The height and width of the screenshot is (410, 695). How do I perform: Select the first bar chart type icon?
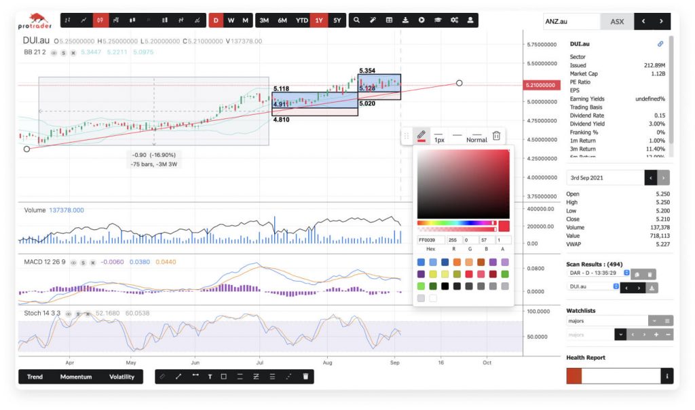click(67, 20)
